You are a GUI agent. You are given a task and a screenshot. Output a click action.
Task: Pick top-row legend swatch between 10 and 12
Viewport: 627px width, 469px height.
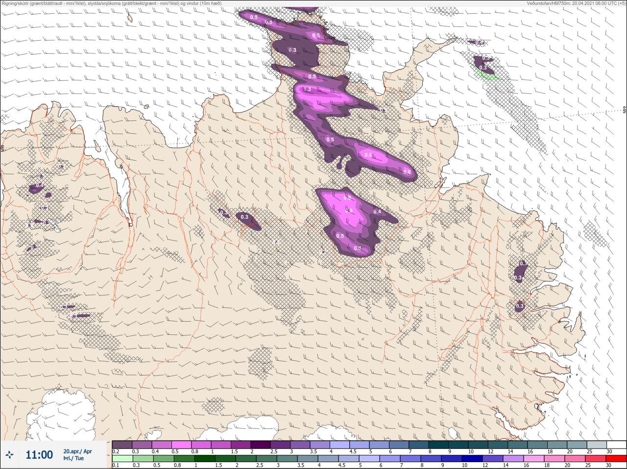click(x=478, y=445)
